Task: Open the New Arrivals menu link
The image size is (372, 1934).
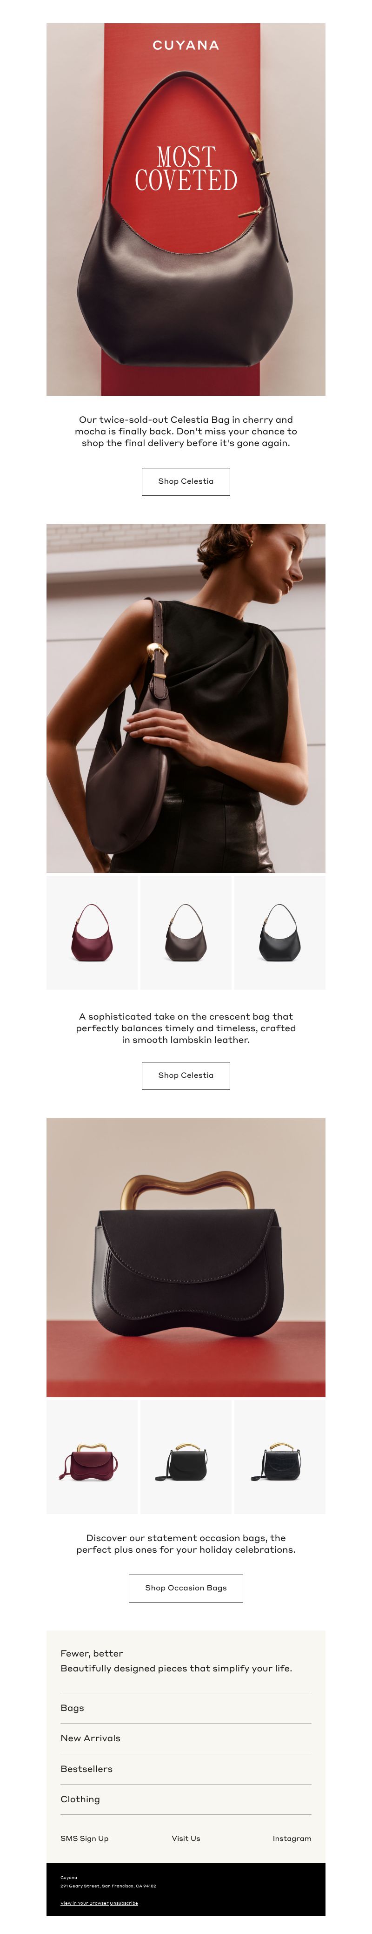Action: (x=185, y=1738)
